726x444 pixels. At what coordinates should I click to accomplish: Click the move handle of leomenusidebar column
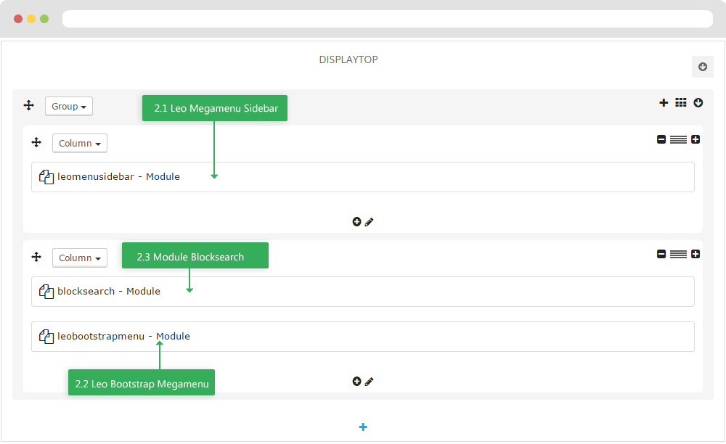click(x=36, y=142)
